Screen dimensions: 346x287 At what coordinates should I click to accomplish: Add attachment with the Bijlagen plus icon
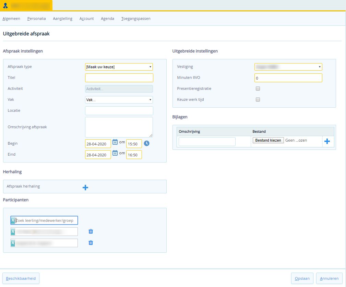(327, 141)
